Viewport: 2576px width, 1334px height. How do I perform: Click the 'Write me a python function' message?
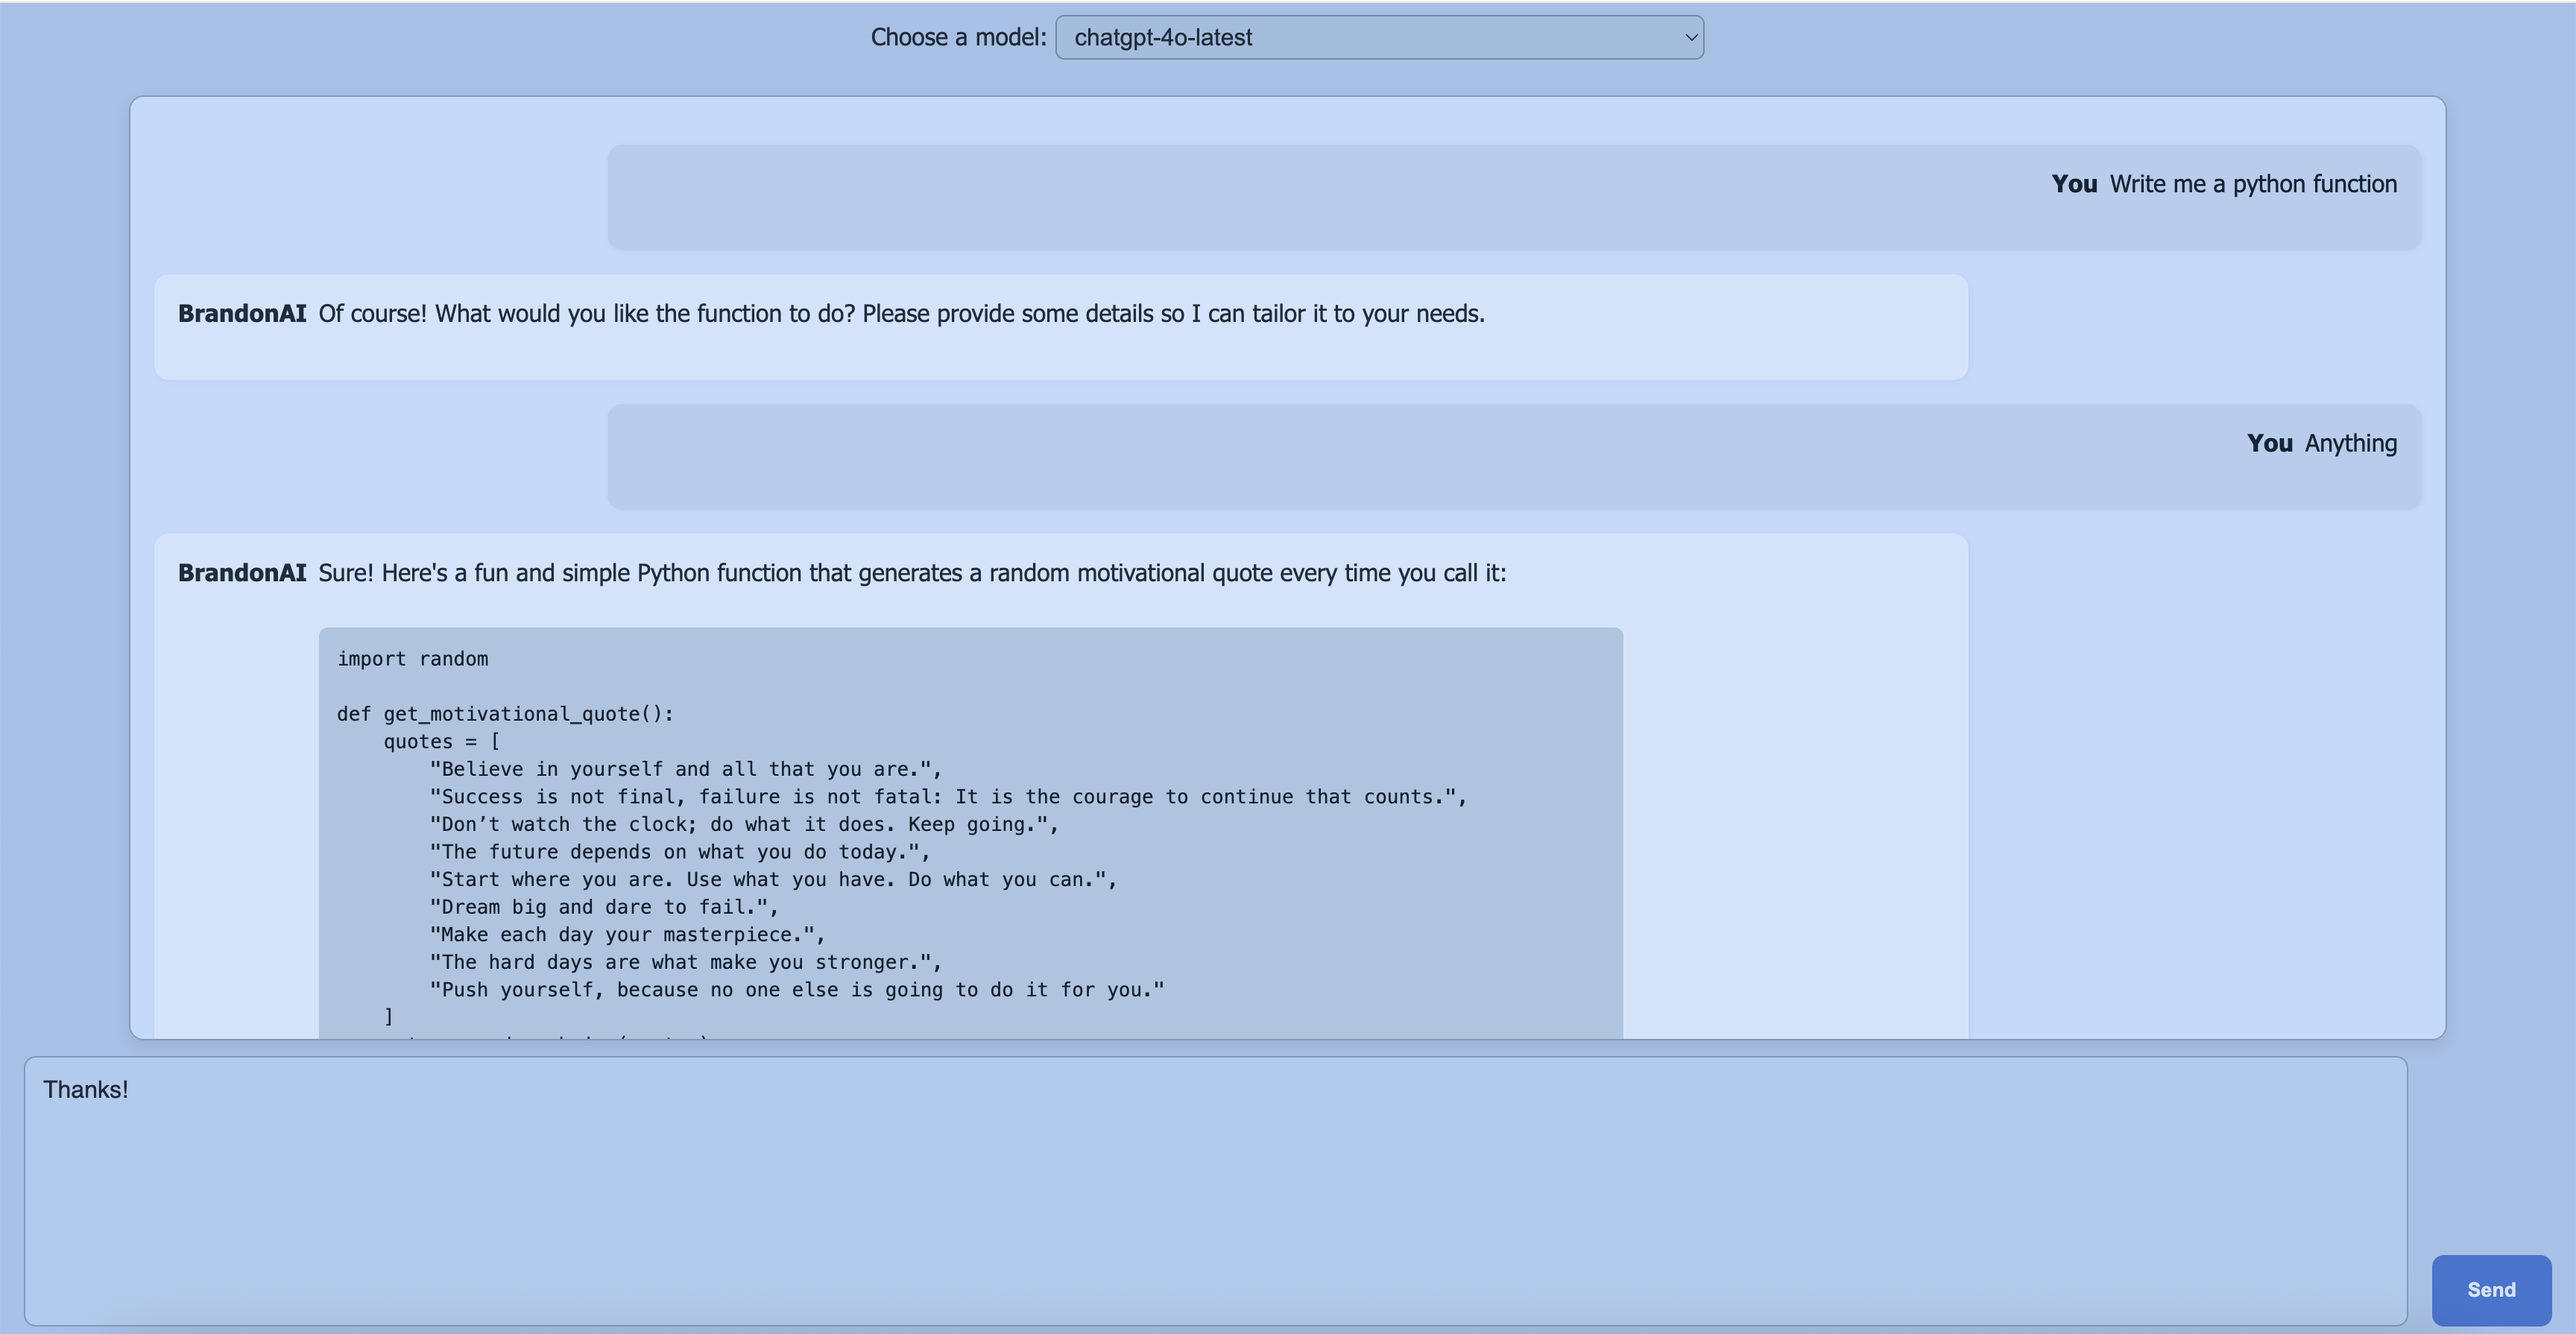click(x=2252, y=184)
